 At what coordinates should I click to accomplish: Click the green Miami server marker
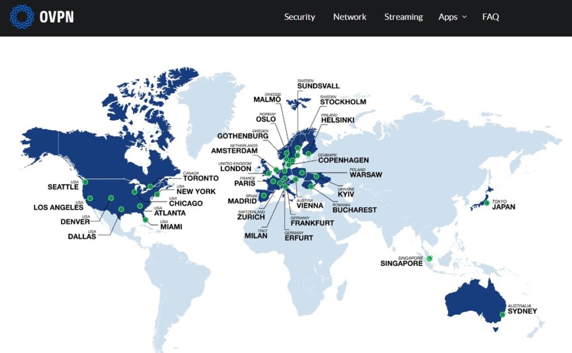coord(145,220)
